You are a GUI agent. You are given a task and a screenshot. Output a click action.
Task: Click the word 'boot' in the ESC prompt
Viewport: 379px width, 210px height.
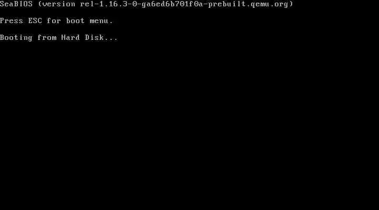[x=75, y=20]
